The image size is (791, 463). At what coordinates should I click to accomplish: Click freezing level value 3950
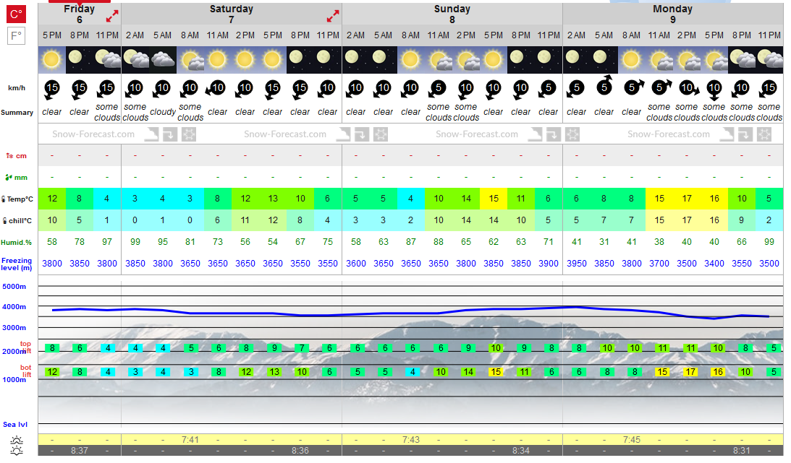click(x=576, y=264)
